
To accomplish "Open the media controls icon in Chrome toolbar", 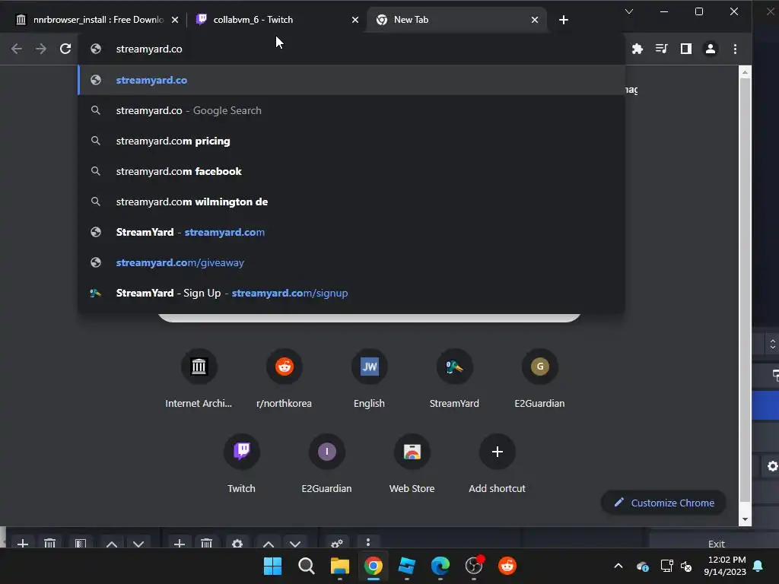I will click(661, 49).
